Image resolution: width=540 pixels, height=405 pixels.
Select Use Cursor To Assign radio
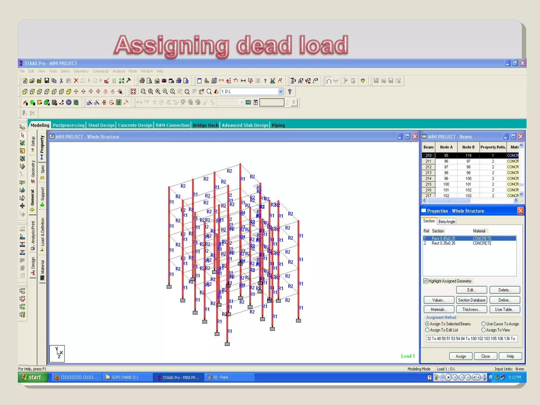(x=483, y=324)
